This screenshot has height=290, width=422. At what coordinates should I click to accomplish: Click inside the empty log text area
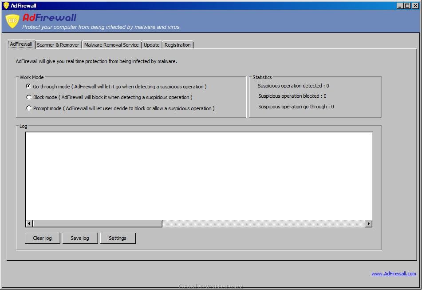pyautogui.click(x=199, y=176)
